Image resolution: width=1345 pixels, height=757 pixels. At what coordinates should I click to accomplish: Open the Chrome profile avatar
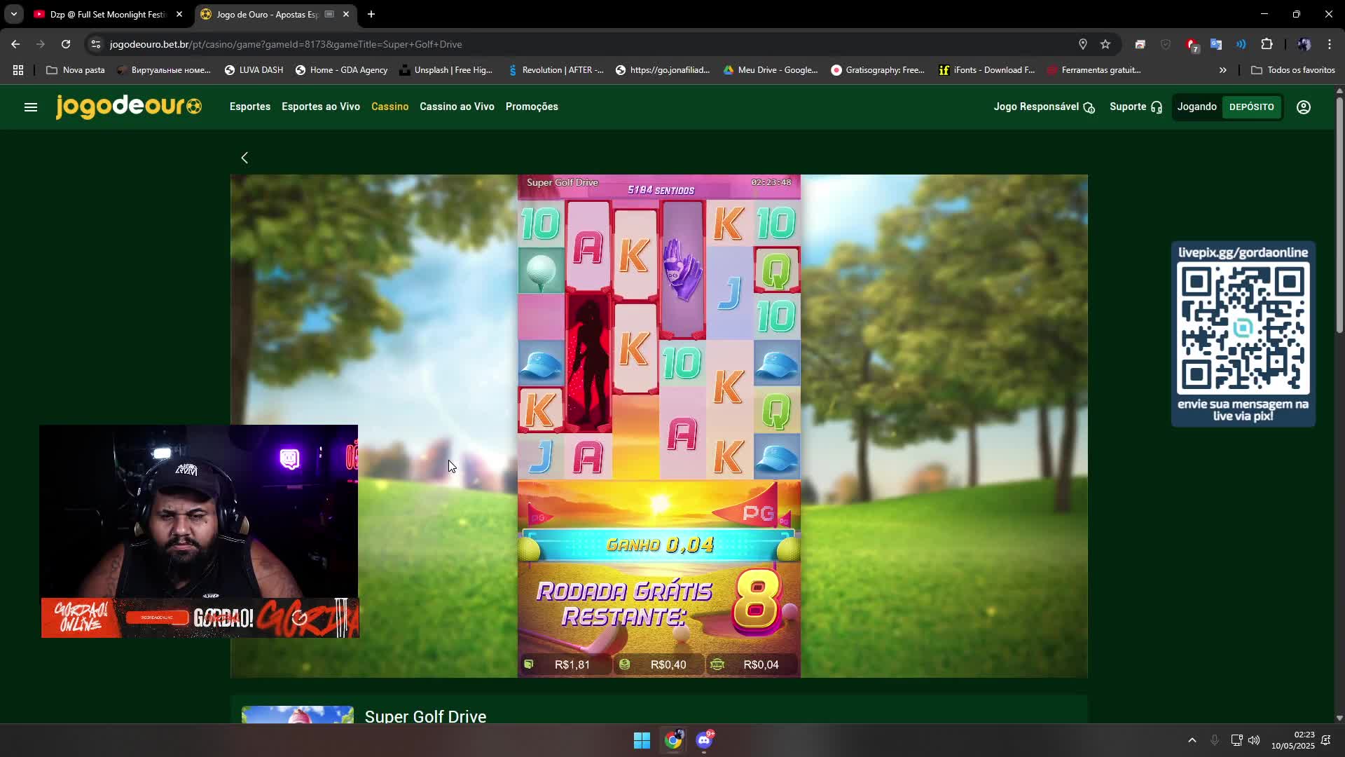tap(1304, 44)
